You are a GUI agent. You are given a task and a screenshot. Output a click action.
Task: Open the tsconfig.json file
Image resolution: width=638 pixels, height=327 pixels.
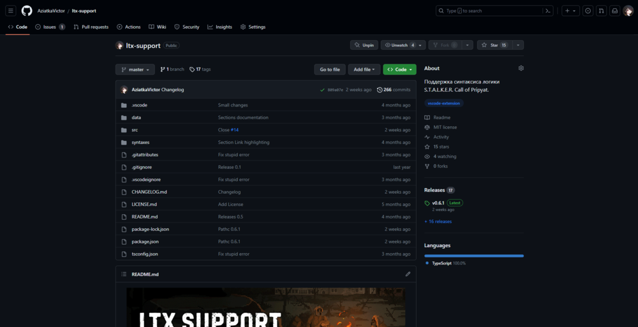click(x=145, y=254)
